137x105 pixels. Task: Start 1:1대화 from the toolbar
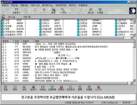pos(63,11)
